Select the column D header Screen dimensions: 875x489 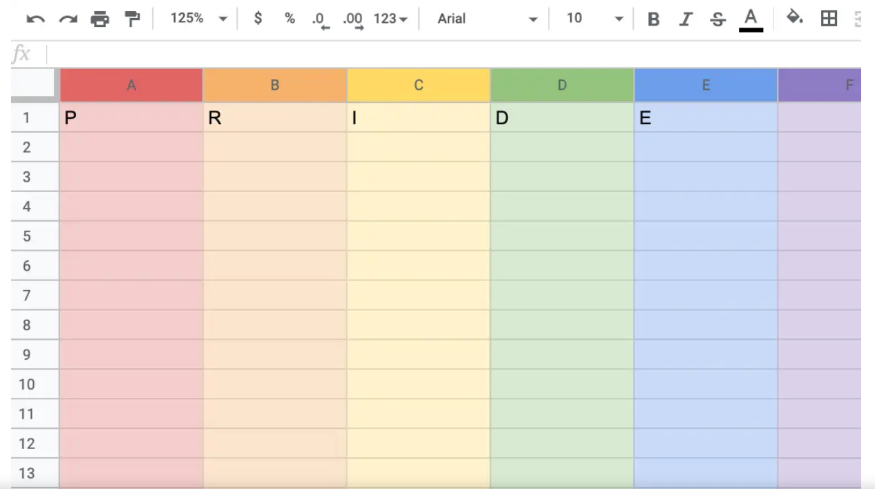coord(562,86)
